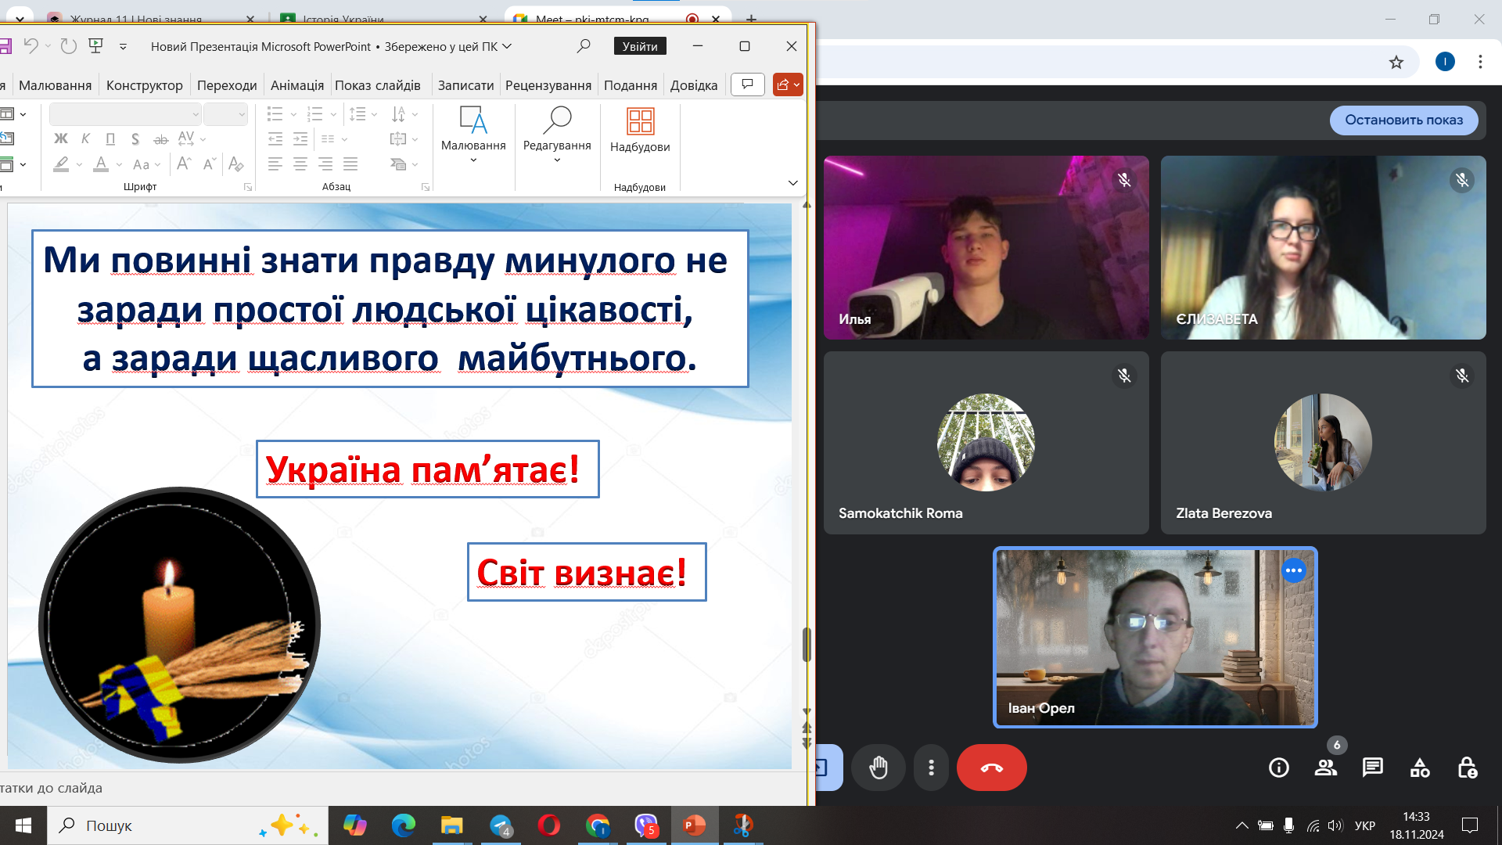Open the Анімація ribbon tab
1502x845 pixels.
296,85
